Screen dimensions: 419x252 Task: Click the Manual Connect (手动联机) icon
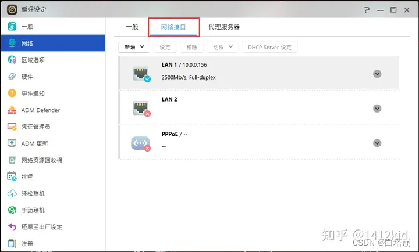(x=12, y=210)
